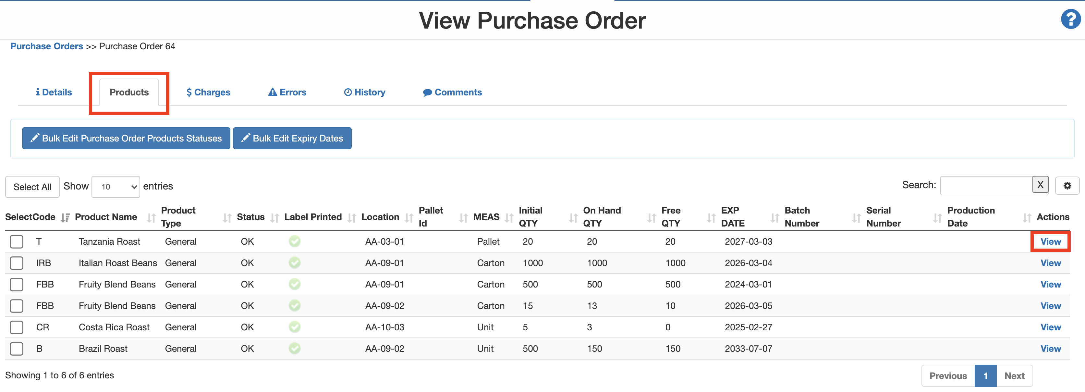Switch to the Charges tab
The width and height of the screenshot is (1085, 392).
coord(208,92)
